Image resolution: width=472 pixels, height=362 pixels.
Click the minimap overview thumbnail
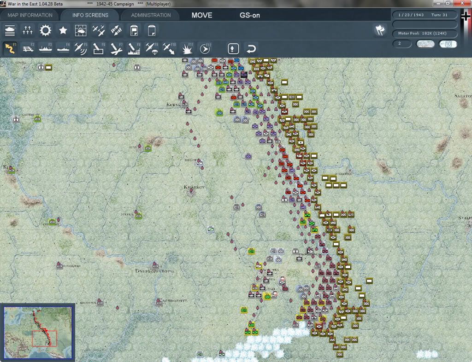point(38,332)
